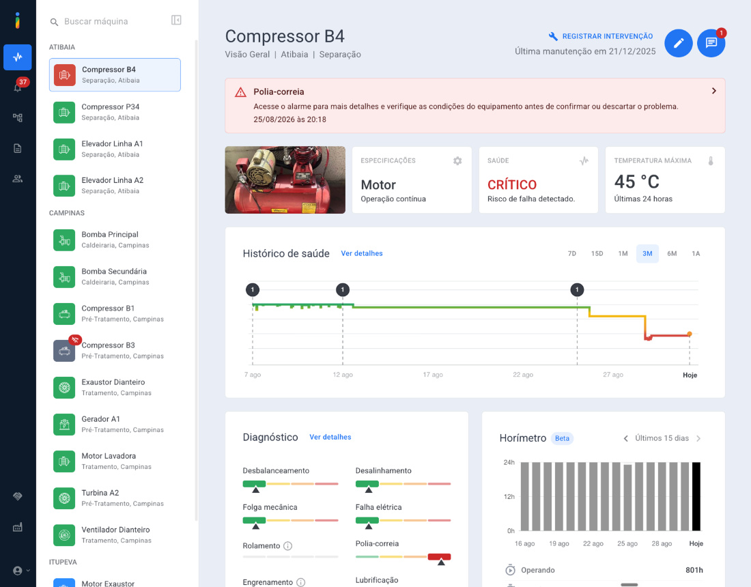Go to previous Horímetro period
This screenshot has width=751, height=587.
[x=625, y=439]
